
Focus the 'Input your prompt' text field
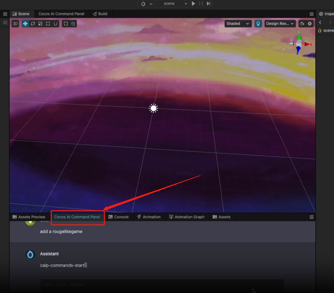(x=162, y=285)
